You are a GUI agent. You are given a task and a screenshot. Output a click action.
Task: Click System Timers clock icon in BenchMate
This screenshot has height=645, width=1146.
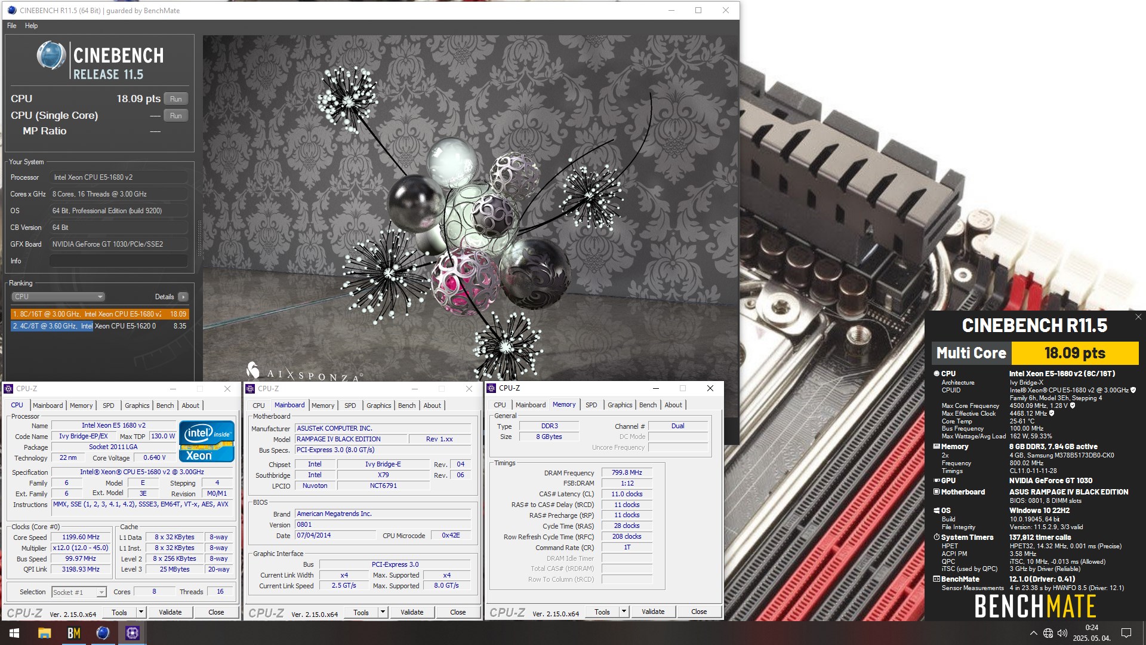pos(936,537)
